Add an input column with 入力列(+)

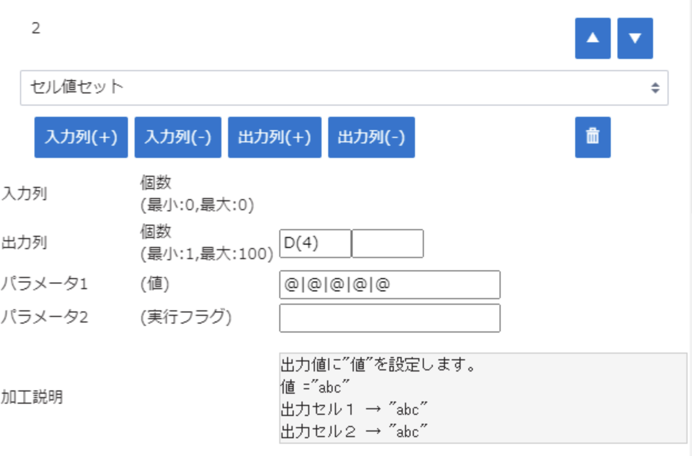pyautogui.click(x=81, y=137)
